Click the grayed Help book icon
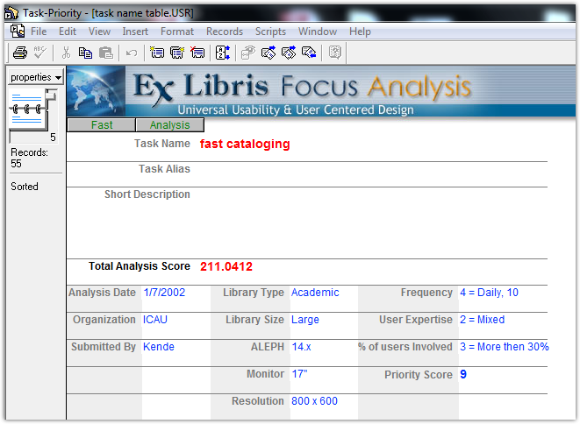The width and height of the screenshot is (580, 424). coord(335,53)
